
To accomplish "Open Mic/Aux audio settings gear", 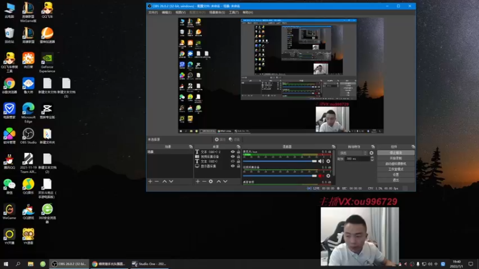I will (328, 161).
